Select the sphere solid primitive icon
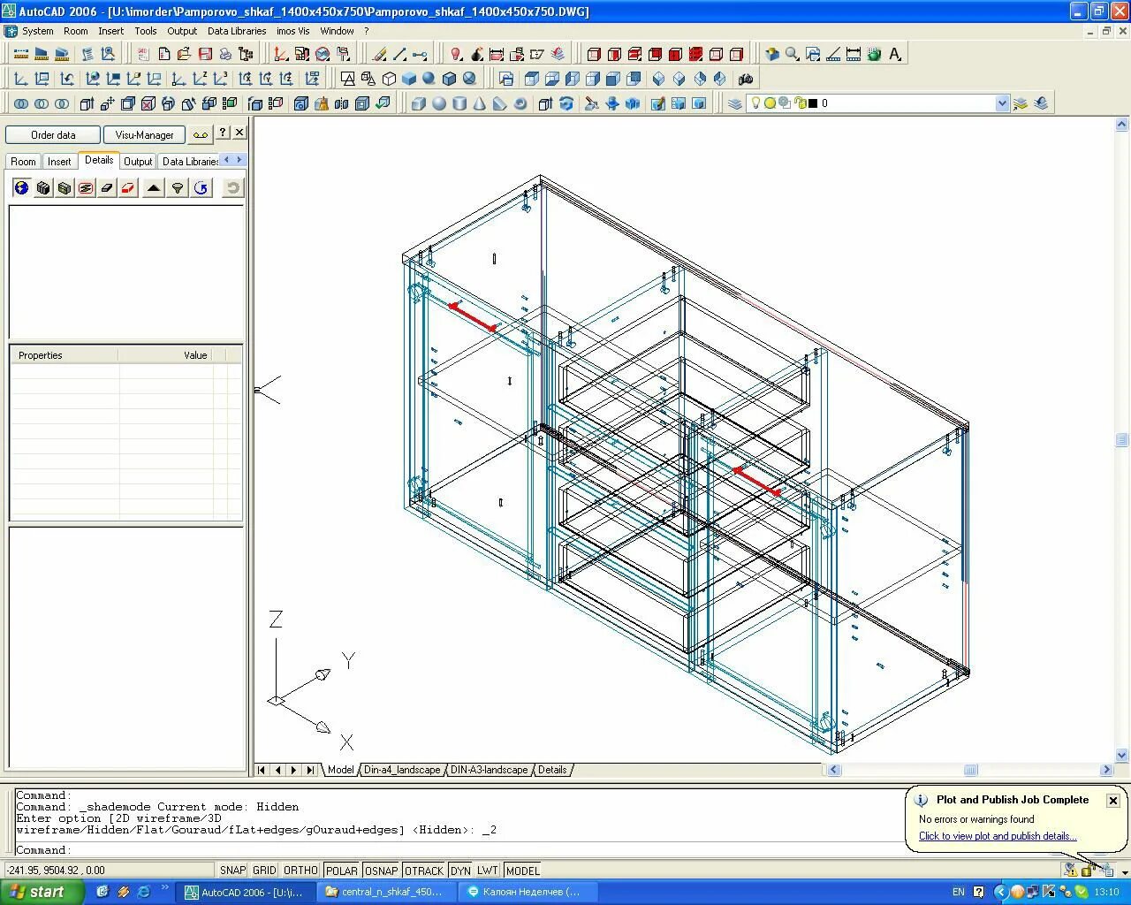 tap(439, 103)
